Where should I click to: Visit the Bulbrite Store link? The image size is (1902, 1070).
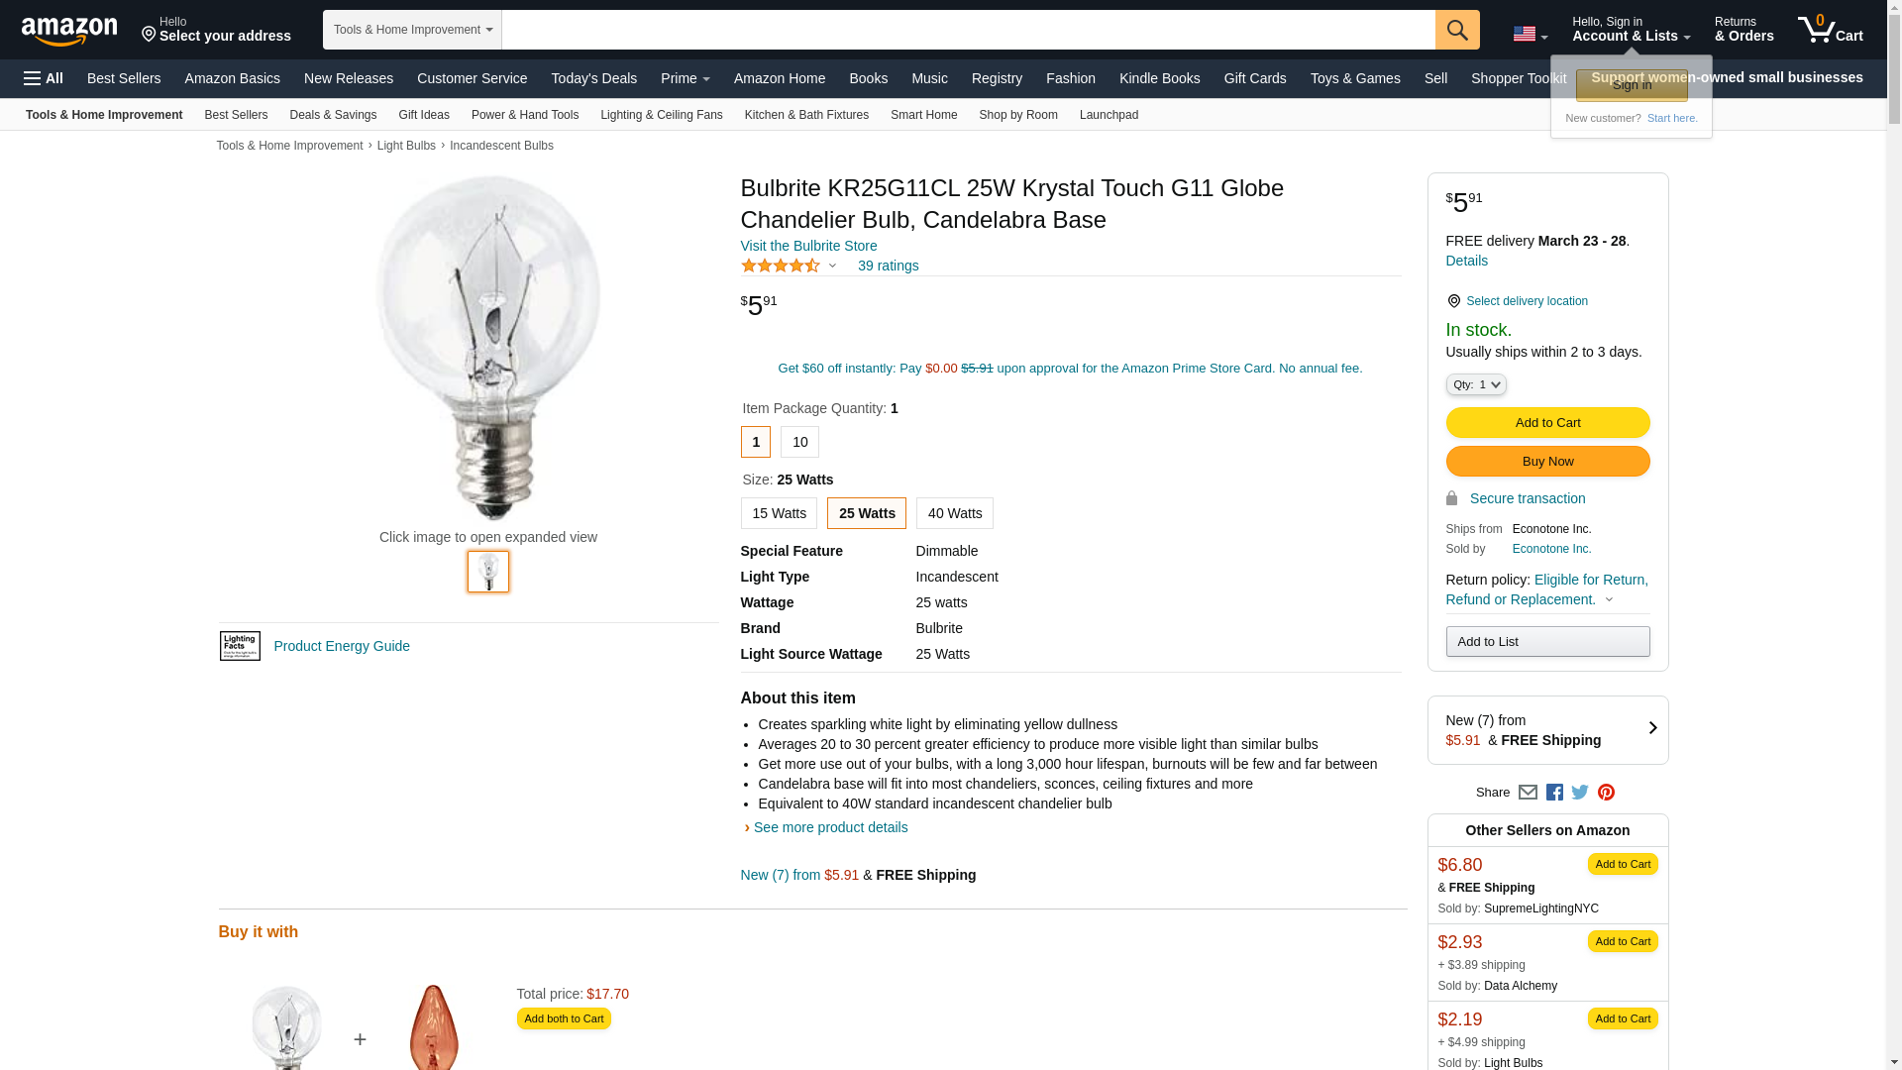click(808, 246)
